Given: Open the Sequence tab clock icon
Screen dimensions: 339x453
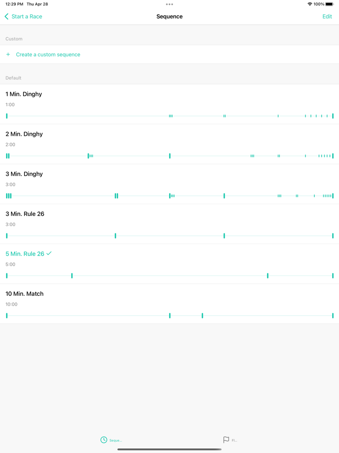Looking at the screenshot, I should pos(104,440).
